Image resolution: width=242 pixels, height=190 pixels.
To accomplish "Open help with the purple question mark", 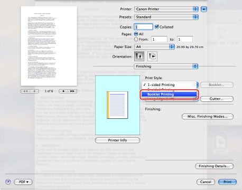I will click(8, 182).
